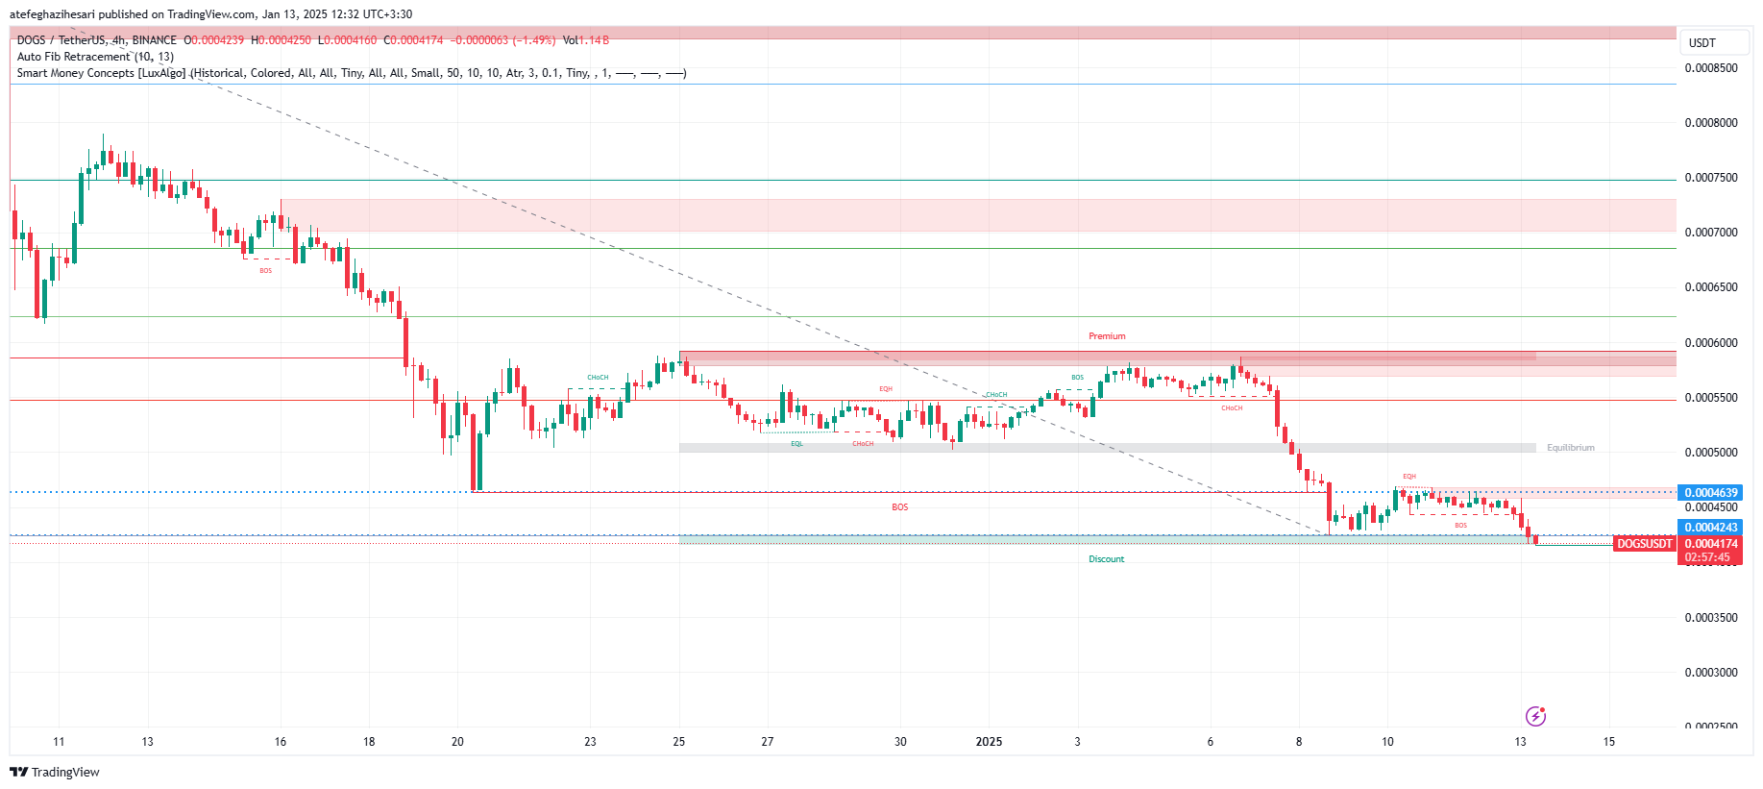
Task: Click the 27 date on time axis
Action: click(768, 742)
